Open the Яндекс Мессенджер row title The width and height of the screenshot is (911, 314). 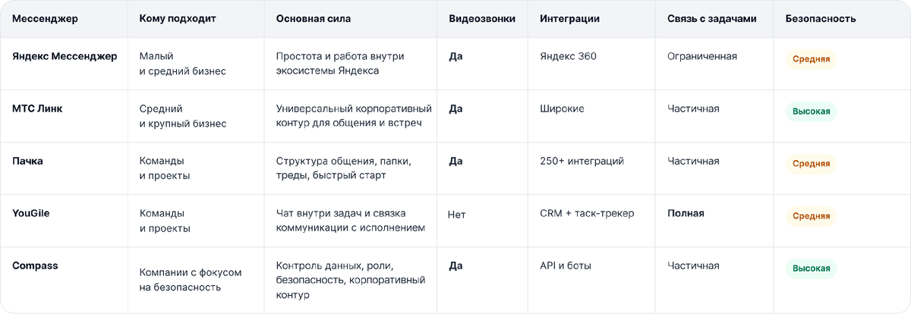click(x=65, y=56)
